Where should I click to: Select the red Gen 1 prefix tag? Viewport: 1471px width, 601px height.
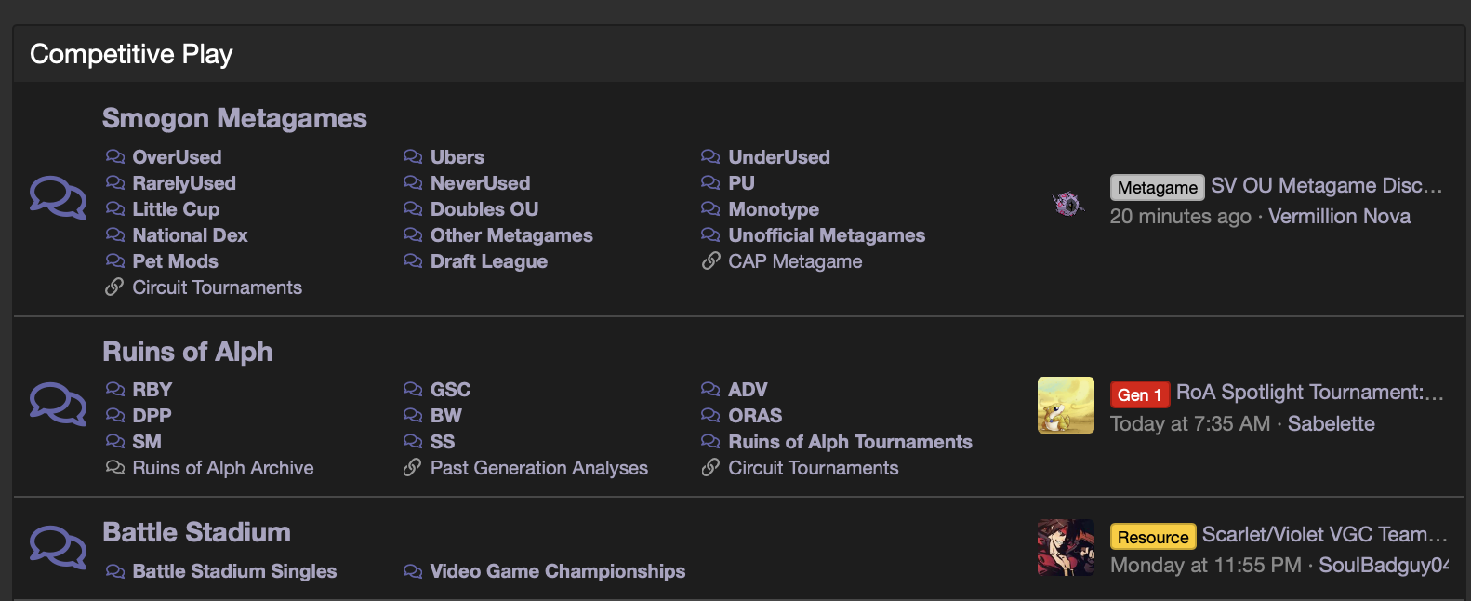pos(1139,394)
